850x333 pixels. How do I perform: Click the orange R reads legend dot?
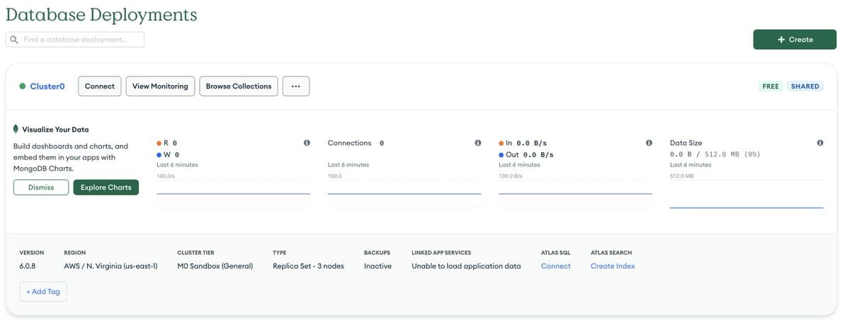[159, 143]
